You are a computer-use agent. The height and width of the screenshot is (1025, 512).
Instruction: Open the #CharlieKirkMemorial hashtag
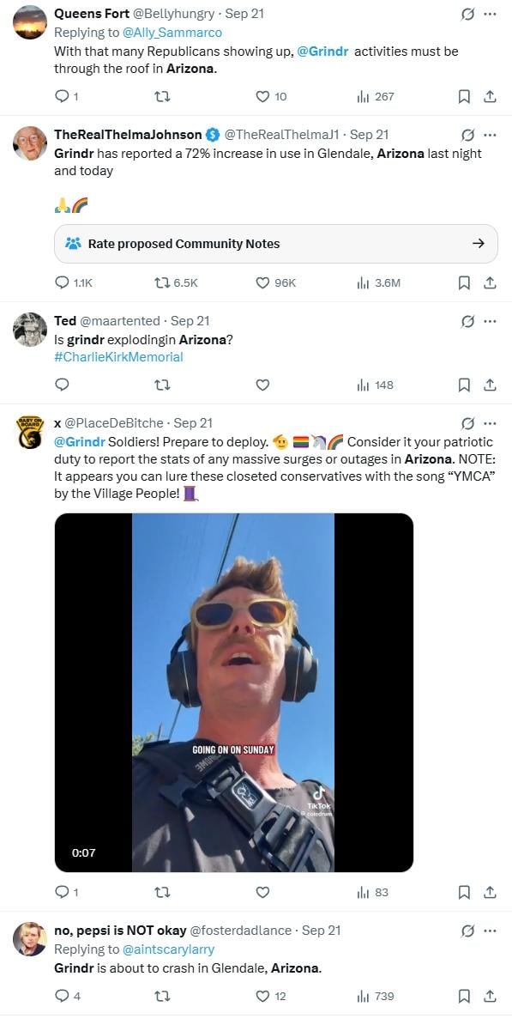point(118,357)
